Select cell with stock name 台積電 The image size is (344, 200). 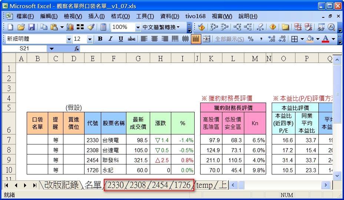click(x=113, y=140)
